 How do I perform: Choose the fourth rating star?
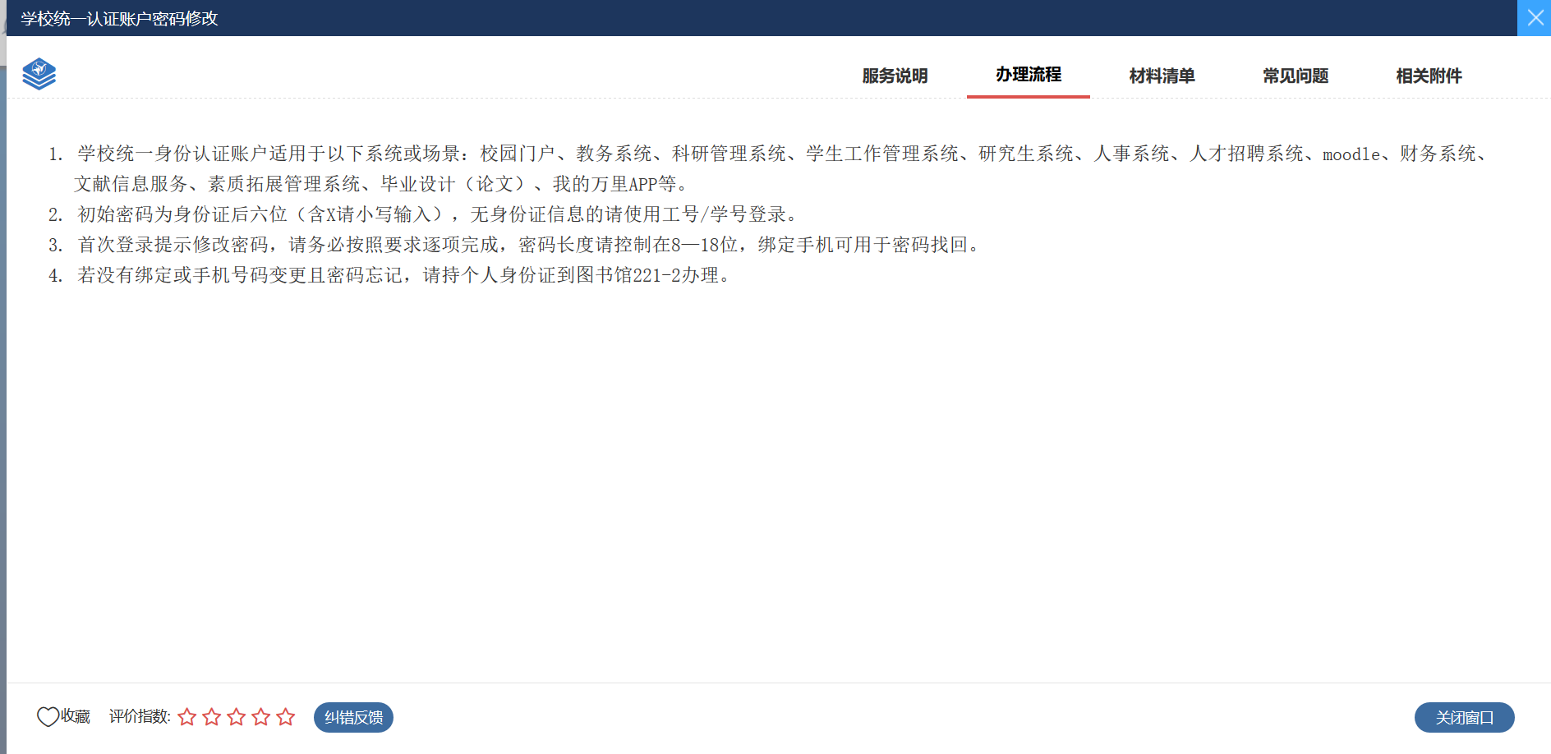261,717
